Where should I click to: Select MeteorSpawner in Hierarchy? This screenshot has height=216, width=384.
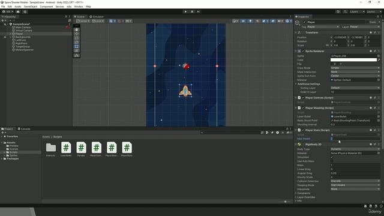24,50
